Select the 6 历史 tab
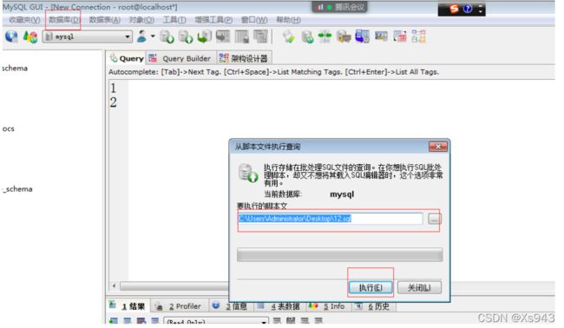 pyautogui.click(x=373, y=306)
